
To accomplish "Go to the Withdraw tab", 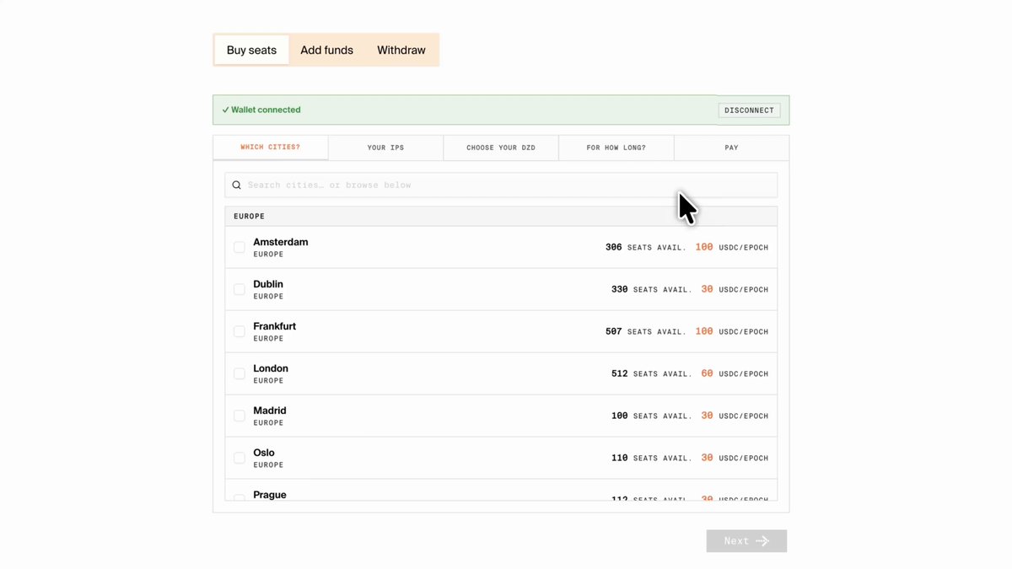I will click(401, 50).
